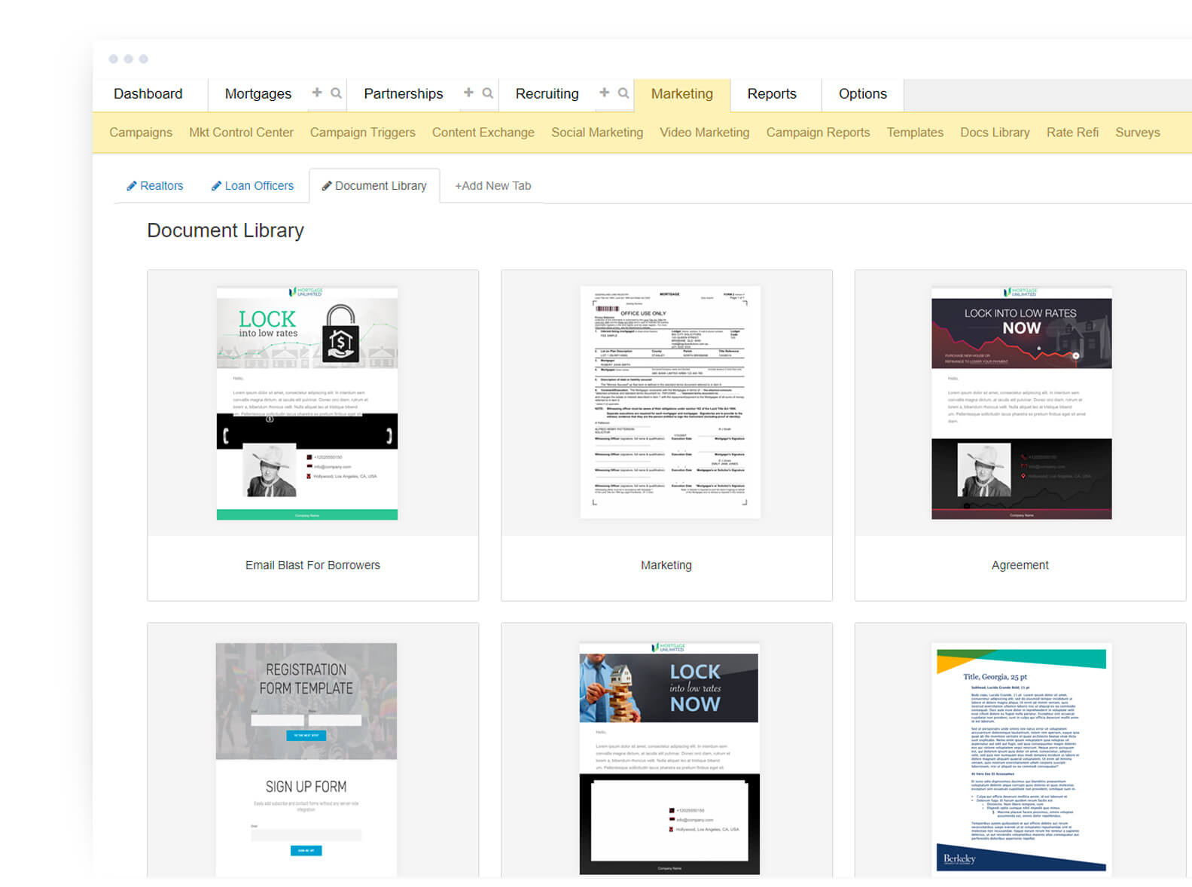Click the plus icon beside Partnerships

coord(468,93)
